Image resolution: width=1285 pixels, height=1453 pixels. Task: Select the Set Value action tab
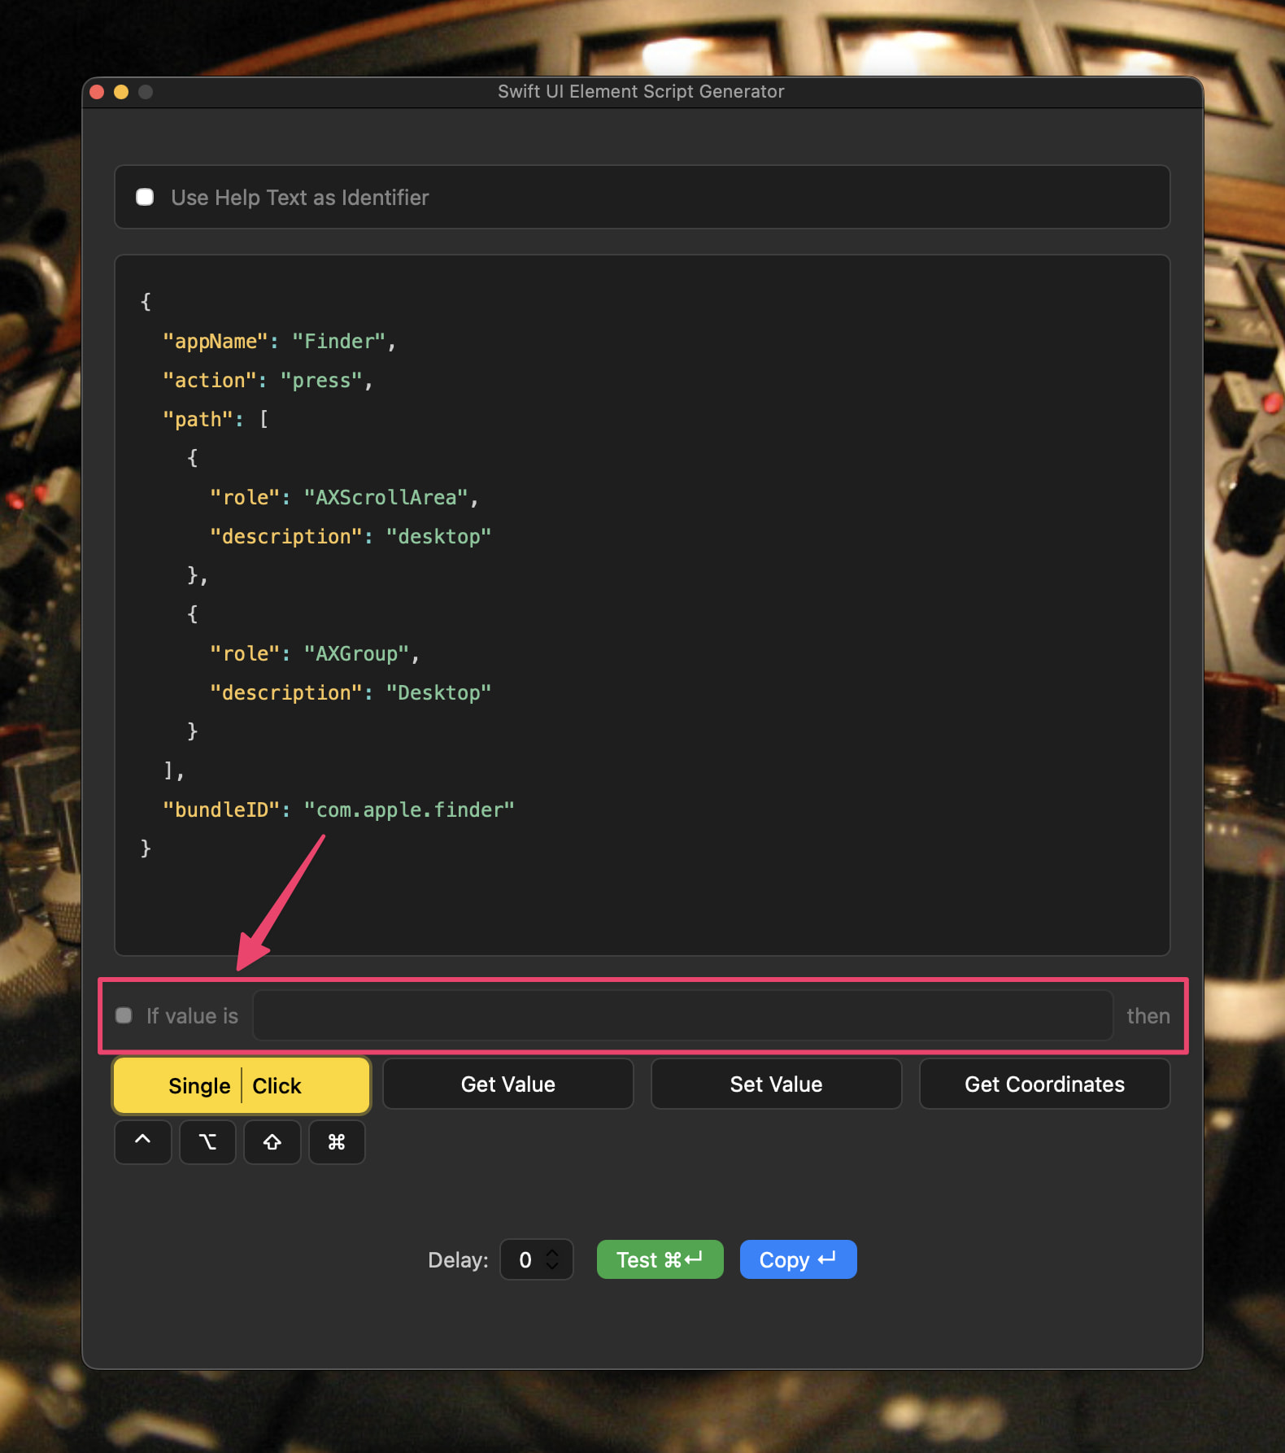point(777,1084)
